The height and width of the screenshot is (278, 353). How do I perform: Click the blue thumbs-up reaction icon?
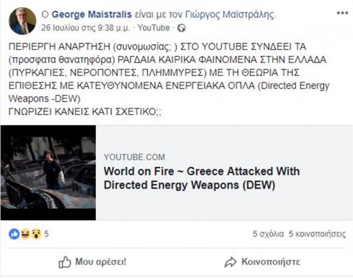pos(14,234)
